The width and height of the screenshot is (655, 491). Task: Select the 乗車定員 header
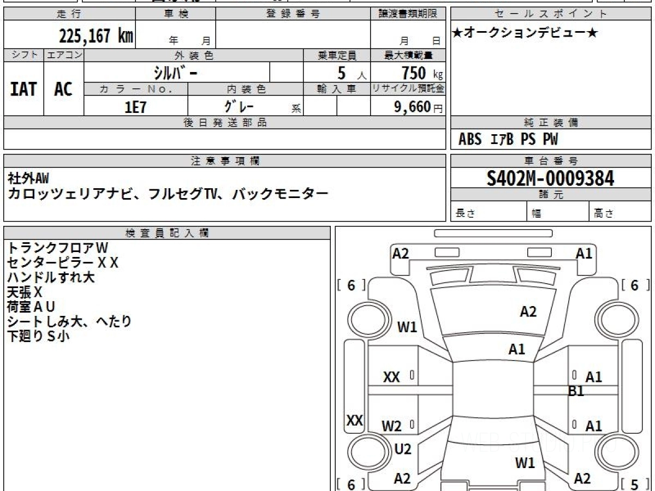click(337, 55)
